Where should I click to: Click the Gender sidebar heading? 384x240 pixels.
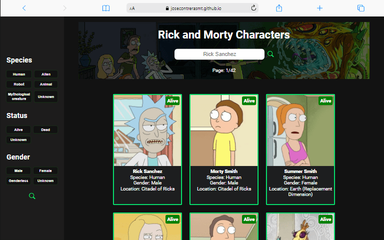click(18, 157)
